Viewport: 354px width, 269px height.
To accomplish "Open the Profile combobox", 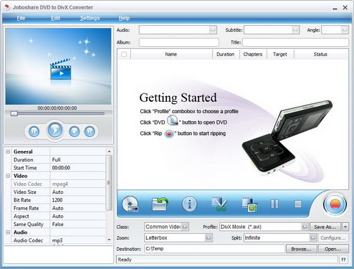I will [x=305, y=227].
